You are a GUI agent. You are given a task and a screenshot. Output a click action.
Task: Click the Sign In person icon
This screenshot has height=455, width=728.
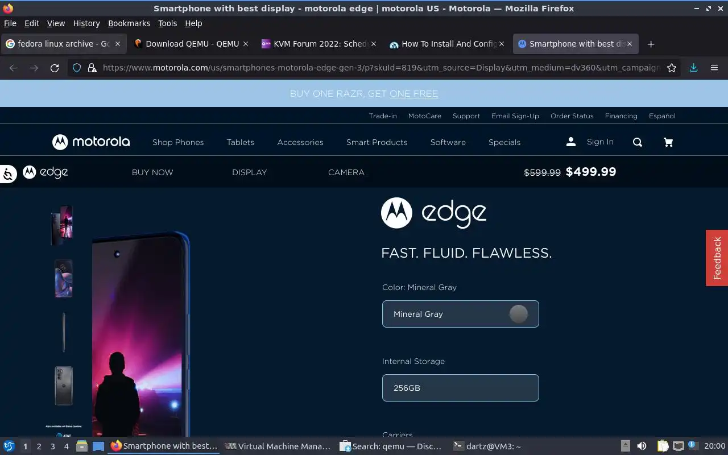pyautogui.click(x=571, y=142)
